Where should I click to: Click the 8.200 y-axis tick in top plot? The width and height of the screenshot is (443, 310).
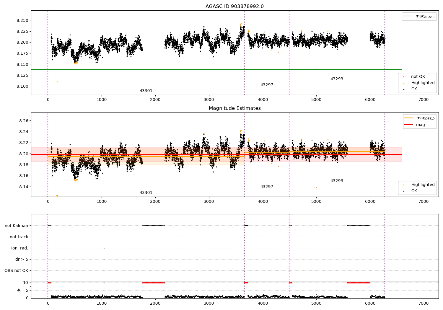click(x=22, y=43)
